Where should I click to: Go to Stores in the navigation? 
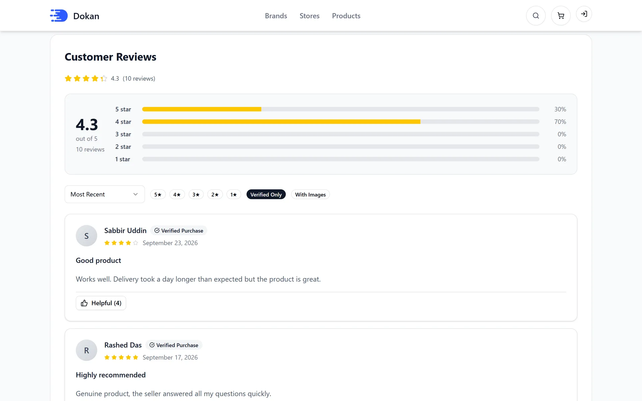[x=310, y=16]
